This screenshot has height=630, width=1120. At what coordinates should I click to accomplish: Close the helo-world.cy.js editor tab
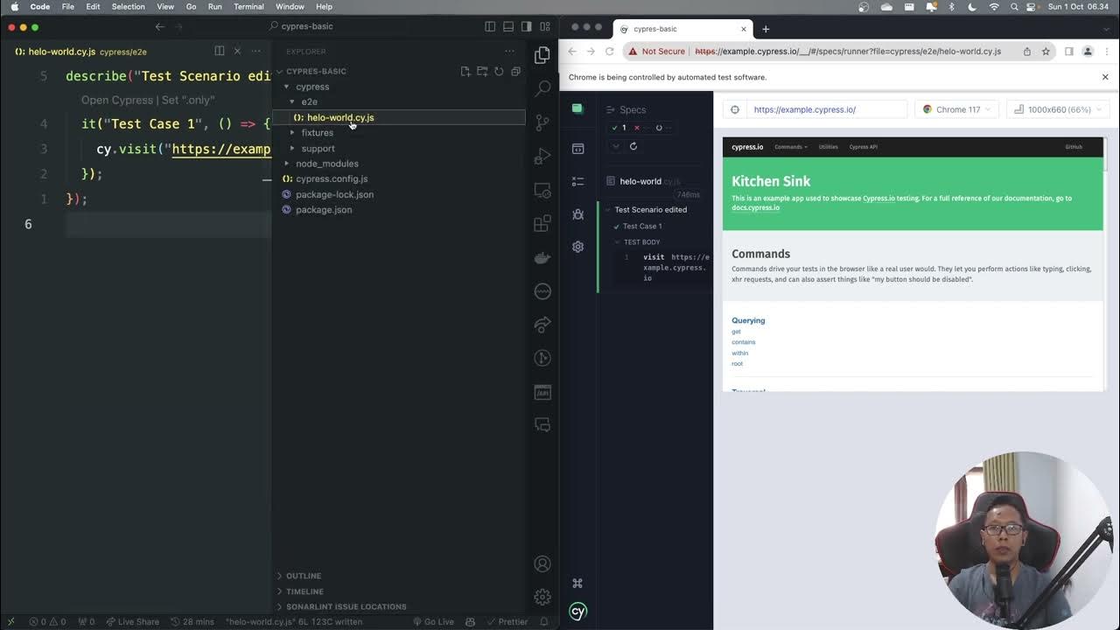click(237, 51)
